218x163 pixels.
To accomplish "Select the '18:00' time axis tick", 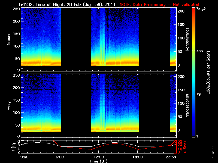I will tap(138, 157).
